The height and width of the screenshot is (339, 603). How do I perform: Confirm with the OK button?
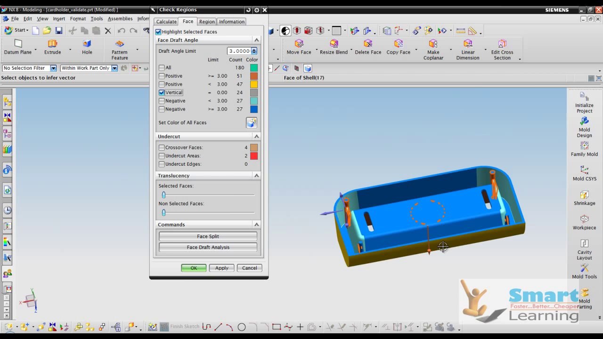coord(194,268)
